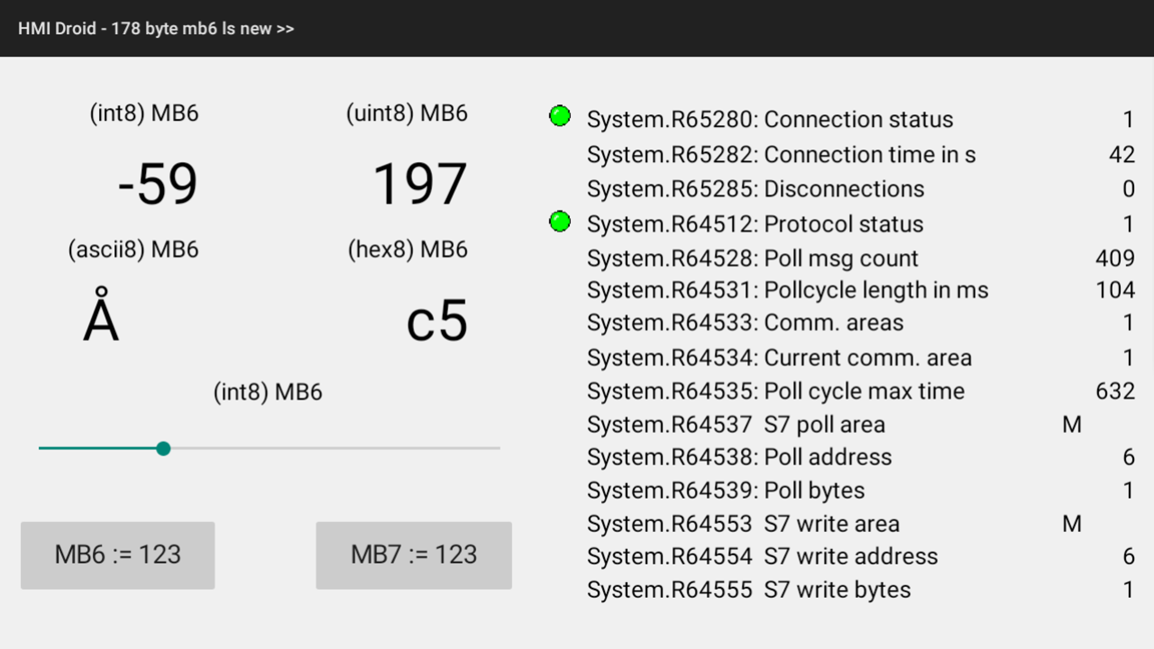Tap the 197 uint8 MB6 value

pos(419,184)
